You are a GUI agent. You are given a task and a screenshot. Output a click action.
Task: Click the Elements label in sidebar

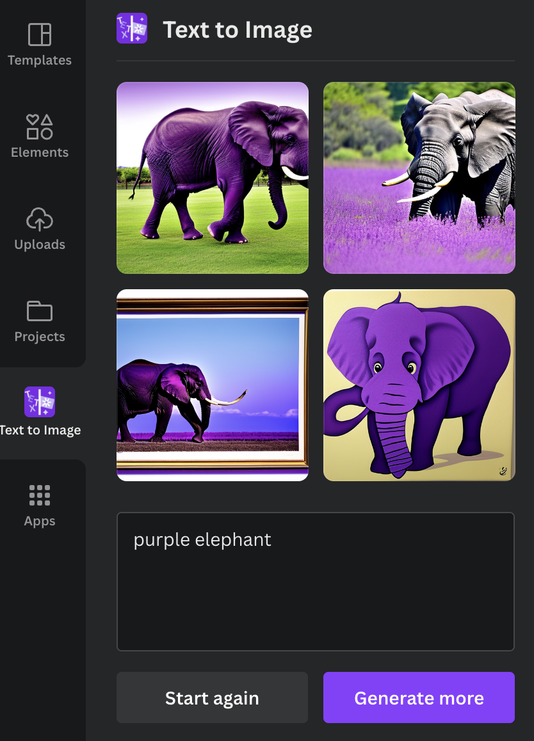40,152
